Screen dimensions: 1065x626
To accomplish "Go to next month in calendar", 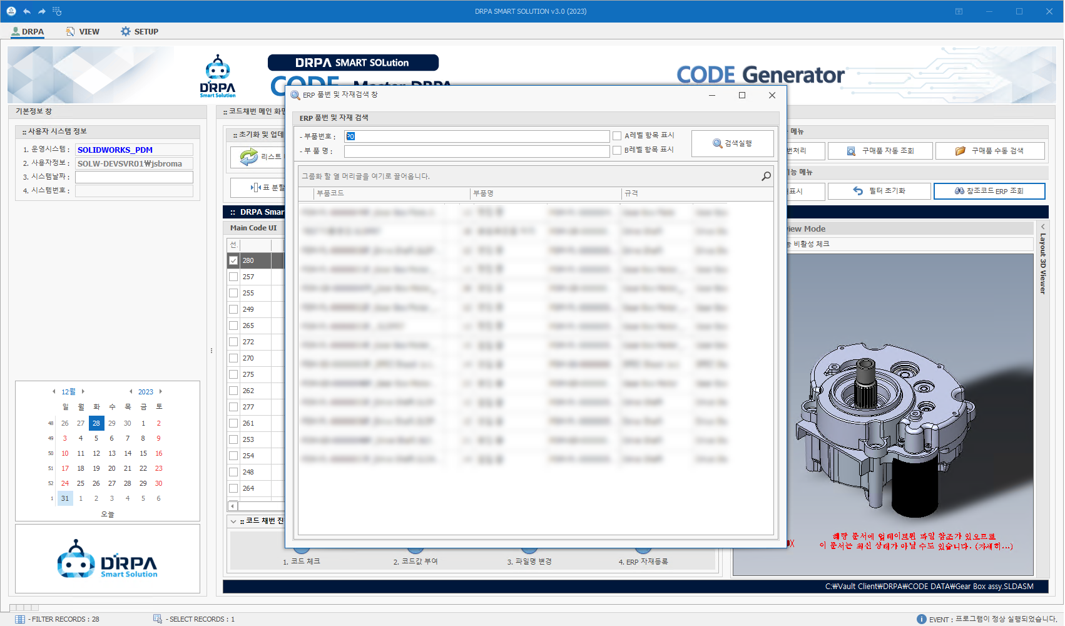I will point(83,392).
